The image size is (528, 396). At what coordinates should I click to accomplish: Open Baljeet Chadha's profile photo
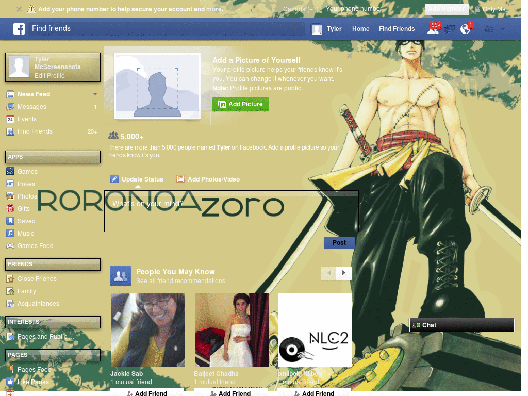click(232, 330)
